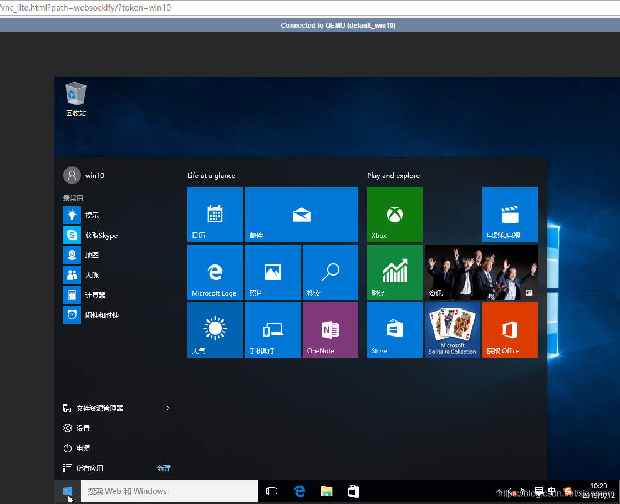The image size is (620, 504).
Task: Open the 电源 power menu
Action: [x=77, y=448]
